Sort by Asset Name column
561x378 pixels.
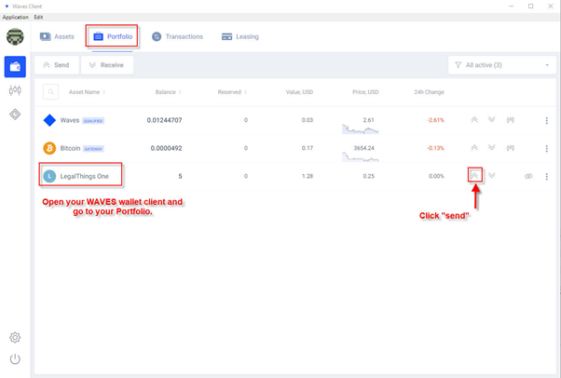[x=87, y=92]
